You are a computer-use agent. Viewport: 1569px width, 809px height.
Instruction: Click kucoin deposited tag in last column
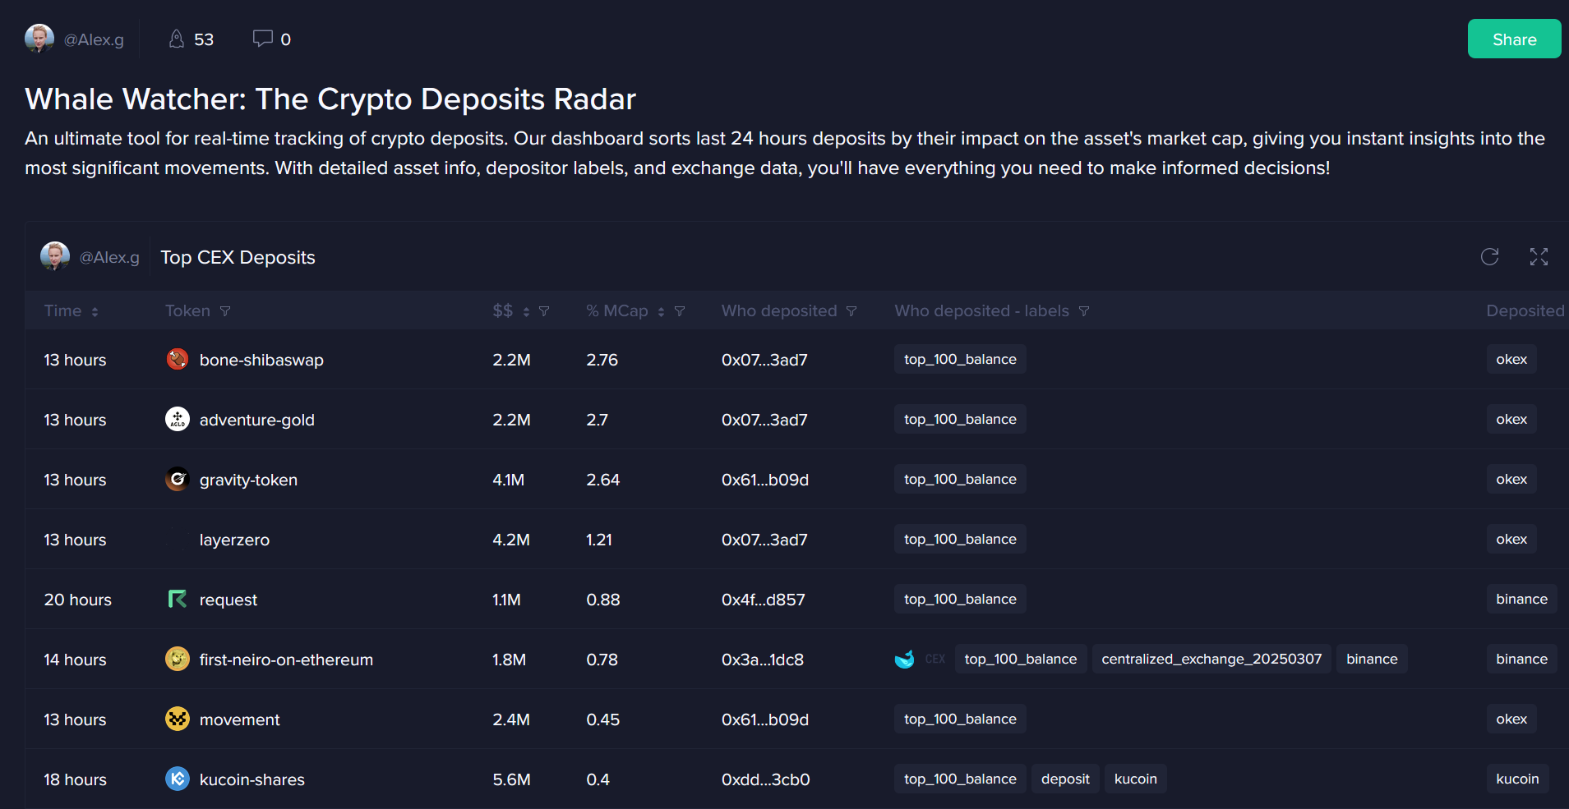coord(1517,779)
